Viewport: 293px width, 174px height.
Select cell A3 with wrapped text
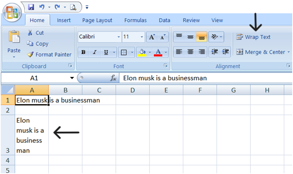[x=32, y=135]
